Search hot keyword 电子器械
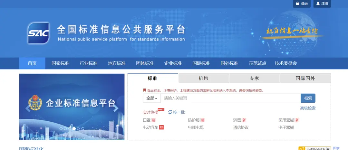 pyautogui.click(x=286, y=127)
